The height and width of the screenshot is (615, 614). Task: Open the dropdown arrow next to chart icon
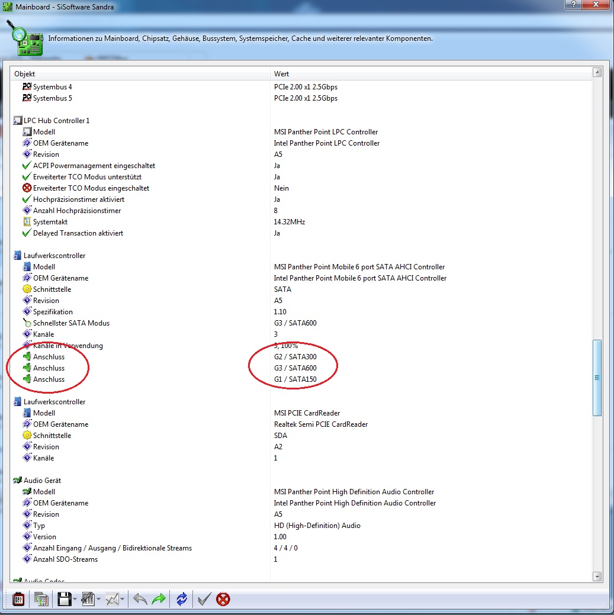pyautogui.click(x=123, y=599)
